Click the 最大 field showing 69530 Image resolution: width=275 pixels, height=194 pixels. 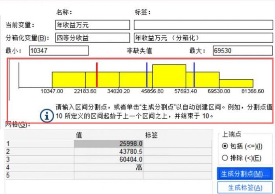243,51
